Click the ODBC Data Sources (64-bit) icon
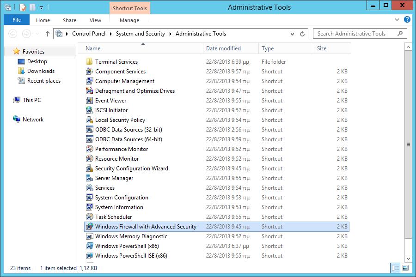The image size is (416, 277). (x=89, y=139)
